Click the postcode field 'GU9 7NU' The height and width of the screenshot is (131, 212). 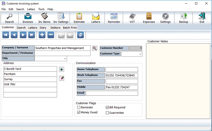[x=30, y=84]
